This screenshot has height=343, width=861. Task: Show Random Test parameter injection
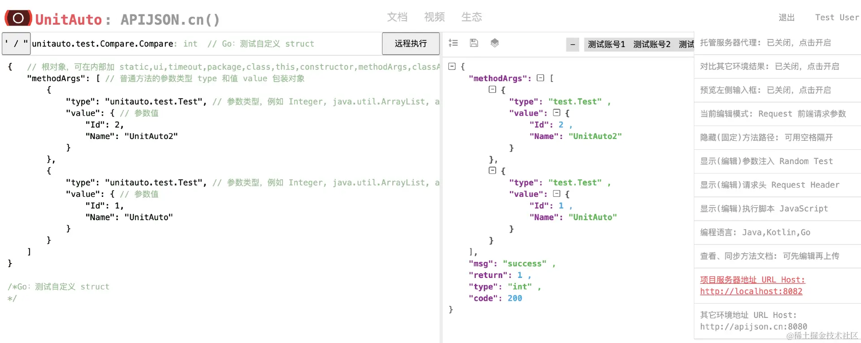[x=777, y=161]
